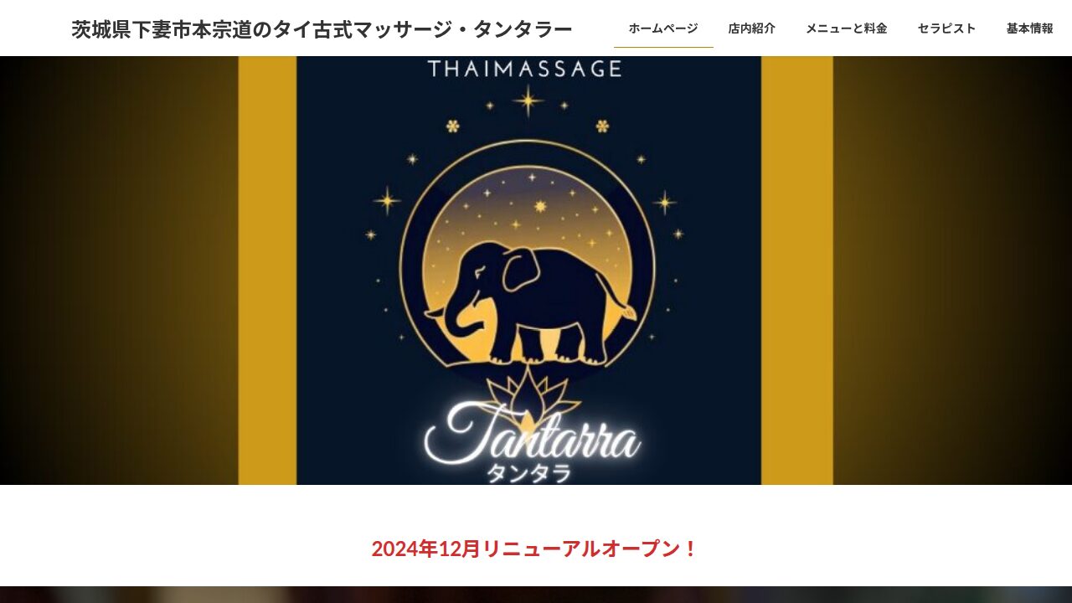Click the large star atop the logo
The height and width of the screenshot is (603, 1072).
click(x=528, y=101)
